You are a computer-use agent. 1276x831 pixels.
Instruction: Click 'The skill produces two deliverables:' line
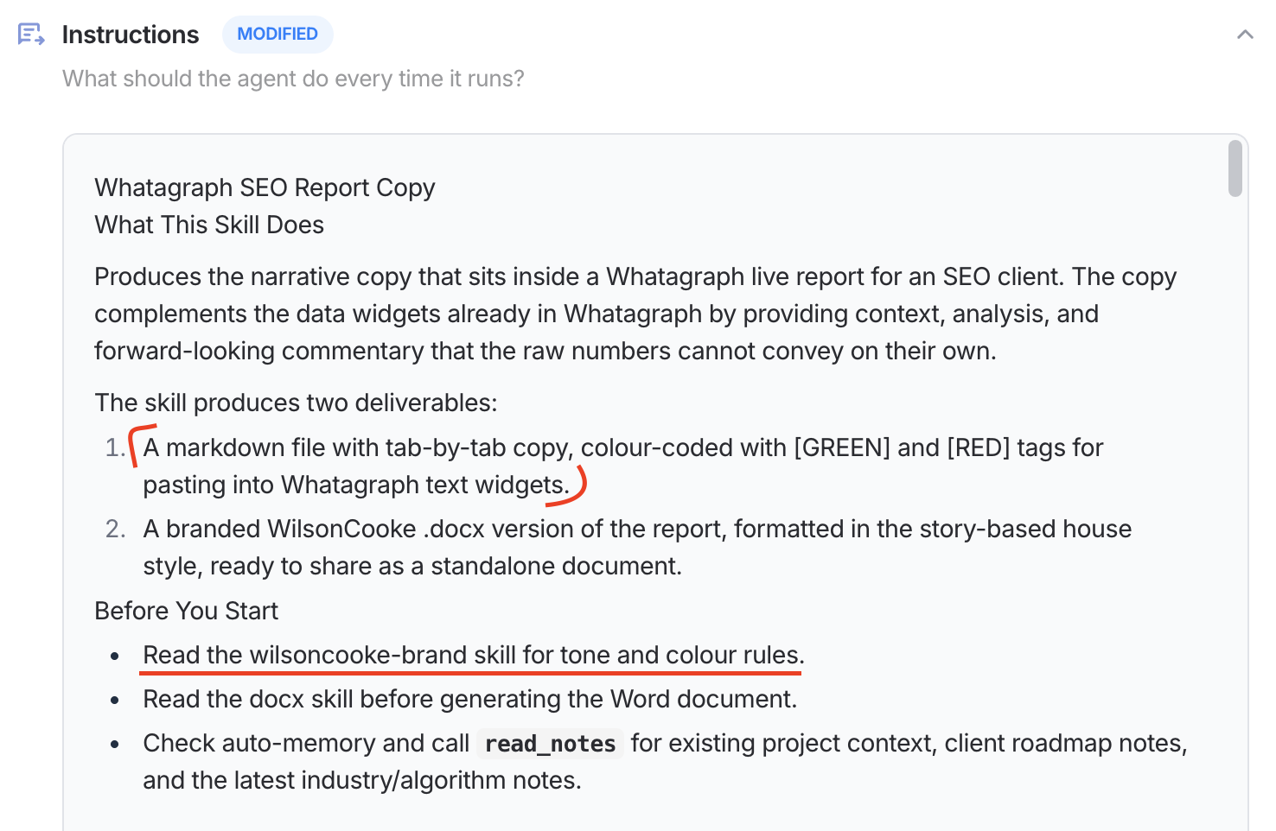pos(296,403)
